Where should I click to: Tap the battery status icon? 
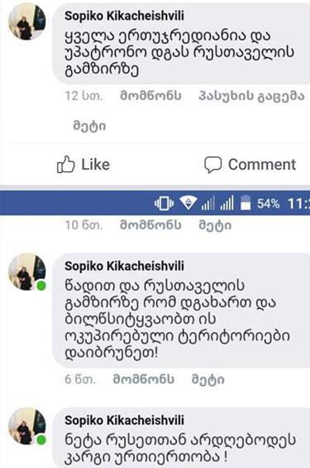tap(246, 203)
